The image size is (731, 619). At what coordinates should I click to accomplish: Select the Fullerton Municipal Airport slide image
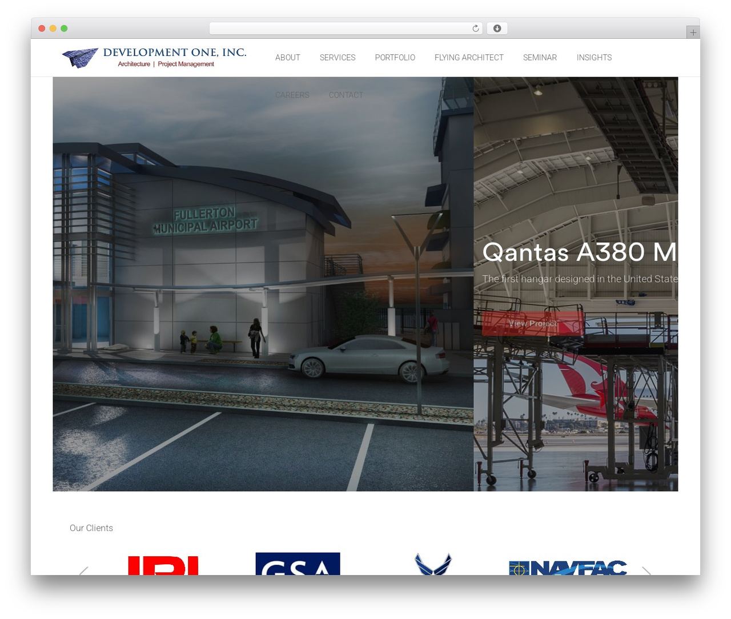(263, 284)
